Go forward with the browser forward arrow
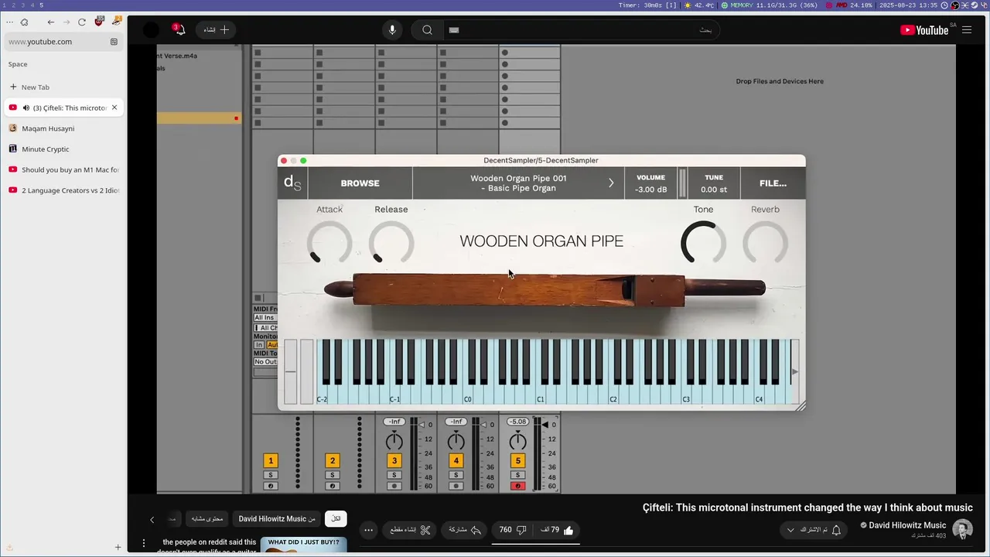Viewport: 990px width, 557px height. (x=67, y=22)
